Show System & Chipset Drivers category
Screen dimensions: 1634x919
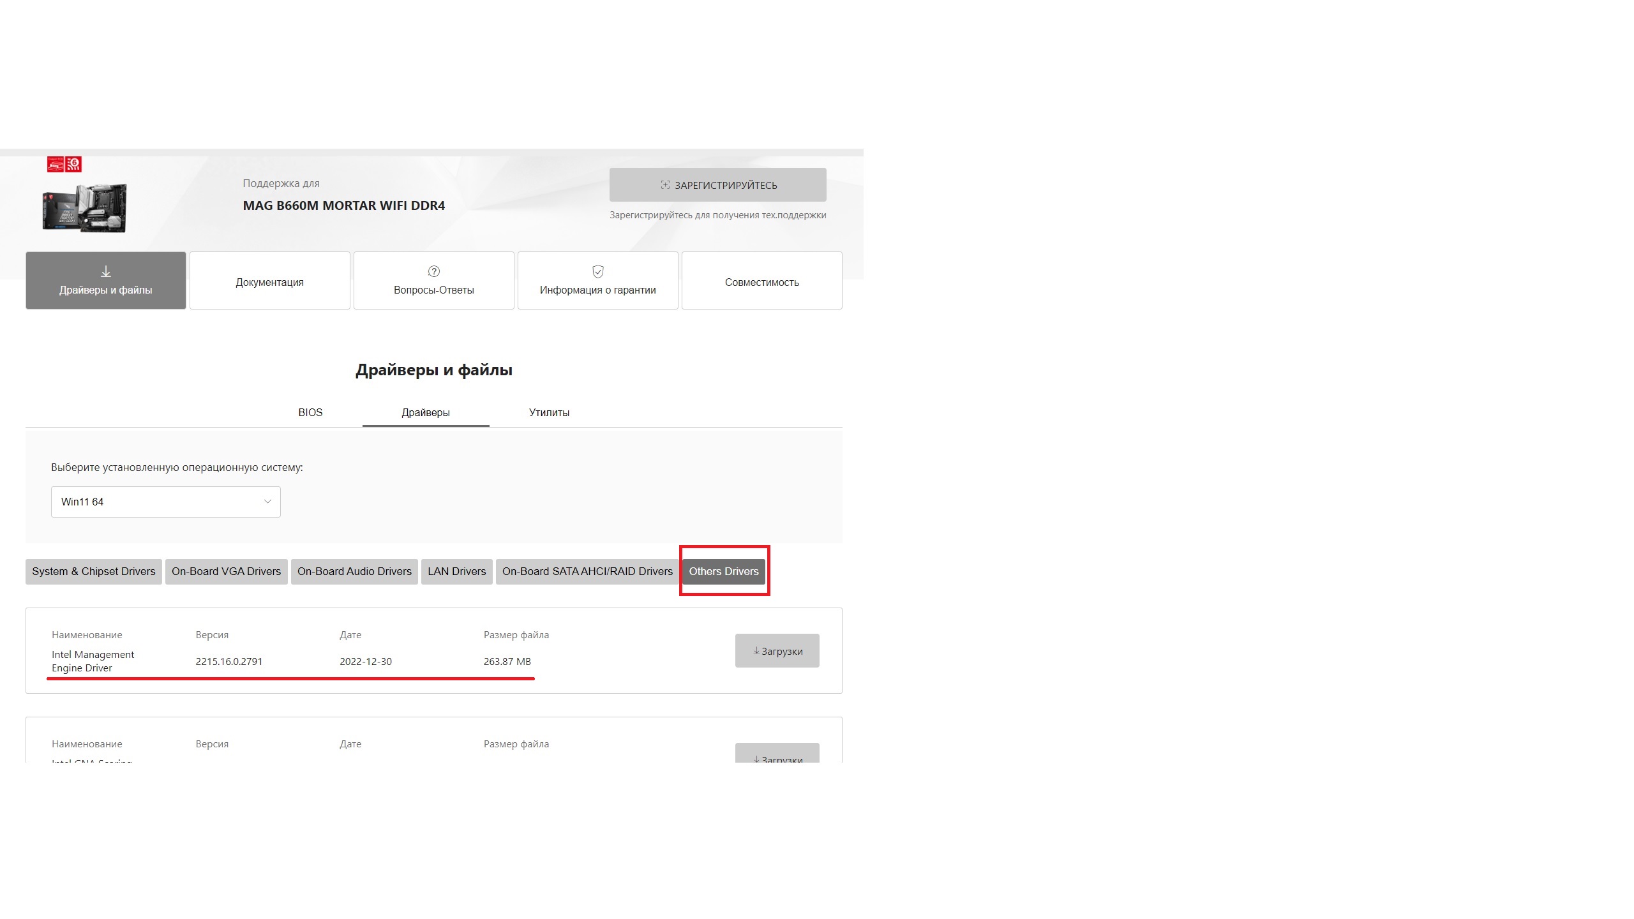94,571
